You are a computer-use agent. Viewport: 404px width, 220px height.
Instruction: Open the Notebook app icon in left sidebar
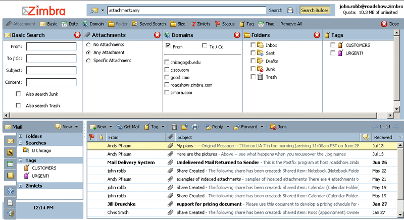pyautogui.click(x=10, y=175)
